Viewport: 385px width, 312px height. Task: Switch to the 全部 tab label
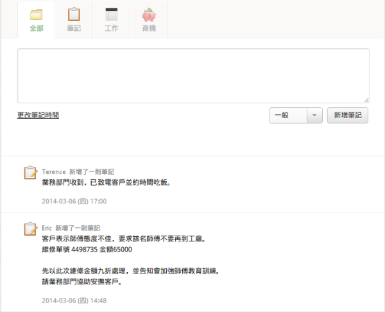37,28
